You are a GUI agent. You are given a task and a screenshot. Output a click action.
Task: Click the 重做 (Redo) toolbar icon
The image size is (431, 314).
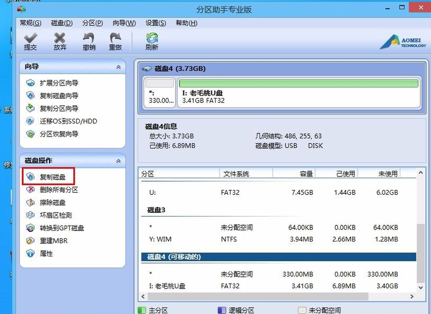(115, 41)
